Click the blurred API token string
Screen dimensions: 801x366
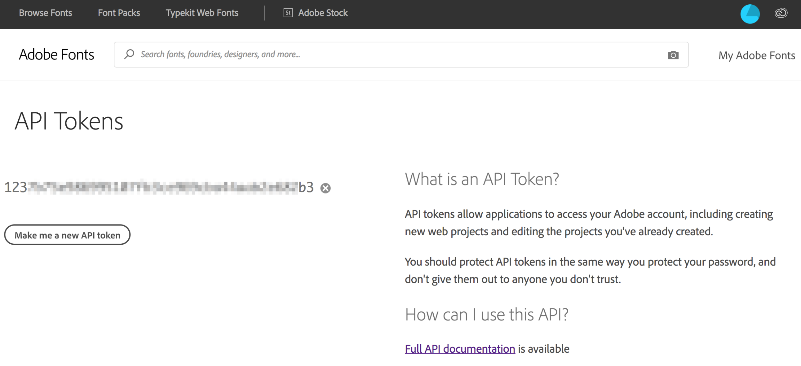159,187
